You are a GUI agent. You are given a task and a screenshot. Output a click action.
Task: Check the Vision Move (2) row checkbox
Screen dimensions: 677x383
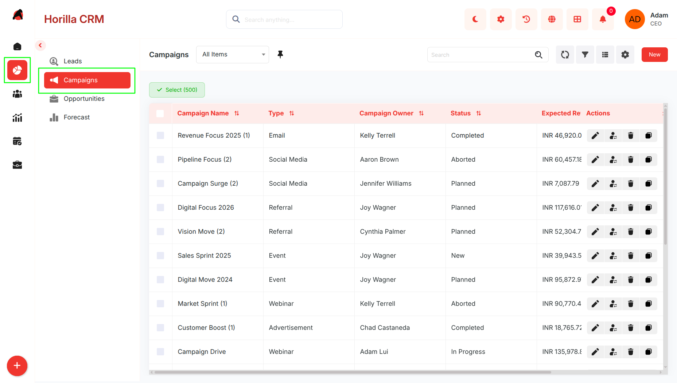point(160,232)
